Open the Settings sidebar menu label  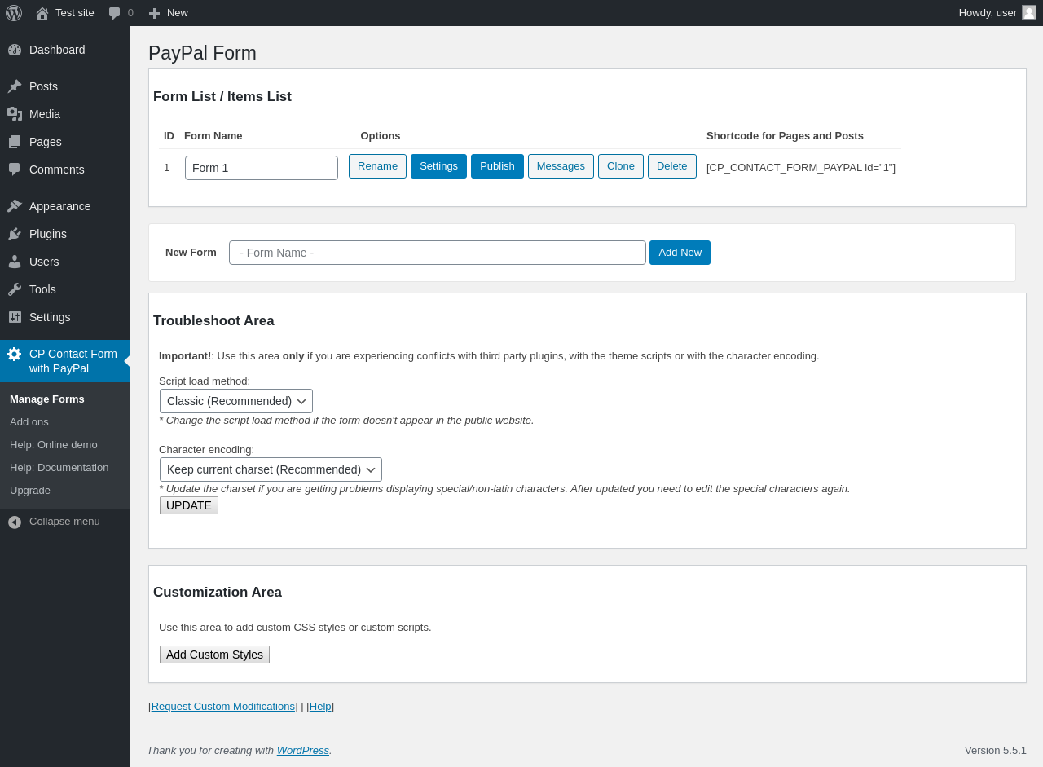(x=50, y=317)
